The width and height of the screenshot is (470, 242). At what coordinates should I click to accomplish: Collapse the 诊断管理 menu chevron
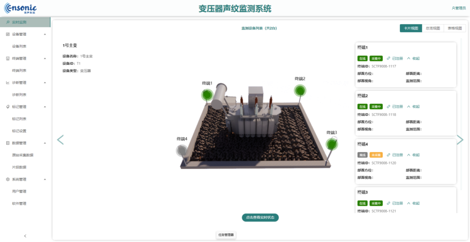click(45, 82)
